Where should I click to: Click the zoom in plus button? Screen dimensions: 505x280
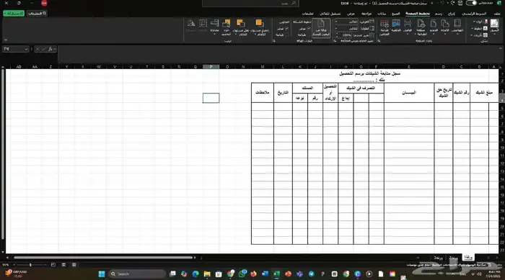(14, 265)
